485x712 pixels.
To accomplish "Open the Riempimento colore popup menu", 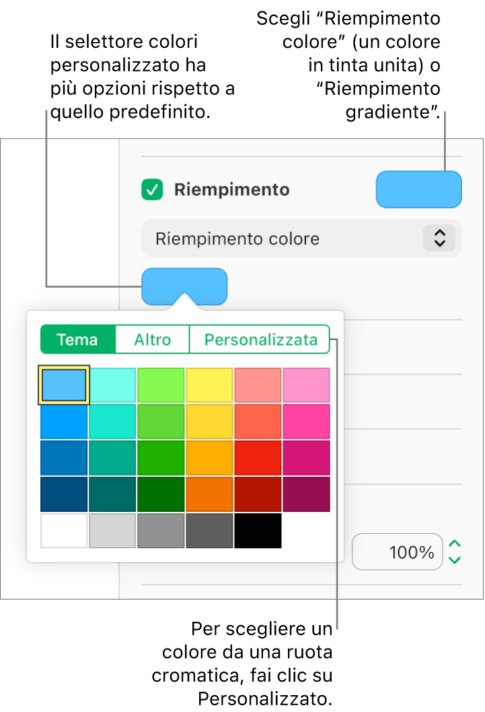I will 301,238.
